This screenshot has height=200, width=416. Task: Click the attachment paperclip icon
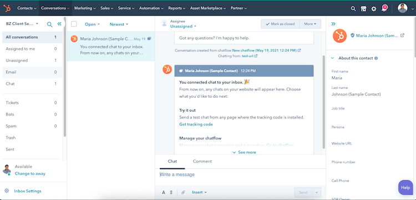183,192
